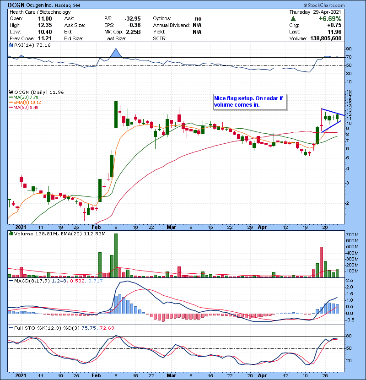Click the Volume 138.81M, EMA(20) 112.53M label

(60, 234)
